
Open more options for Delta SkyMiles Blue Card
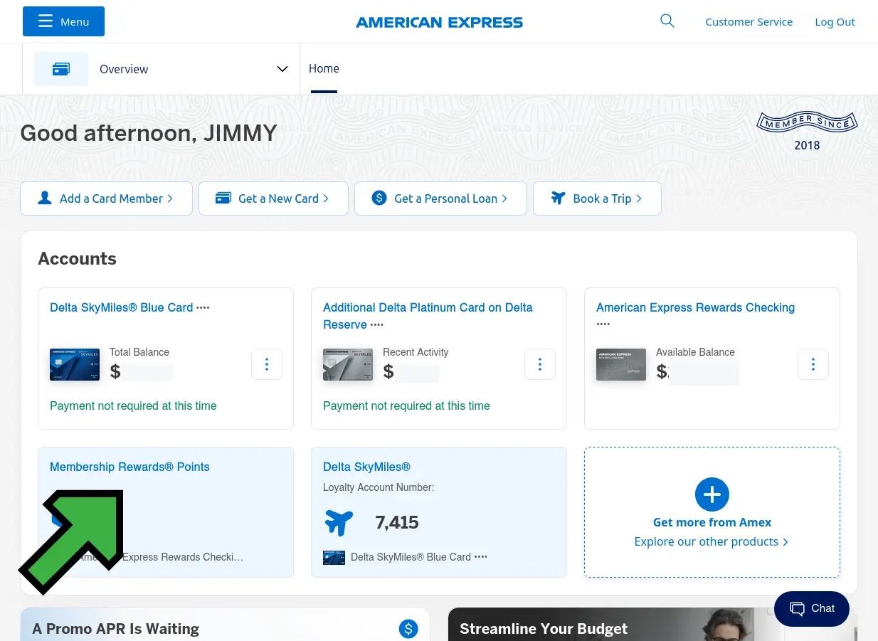[x=267, y=364]
